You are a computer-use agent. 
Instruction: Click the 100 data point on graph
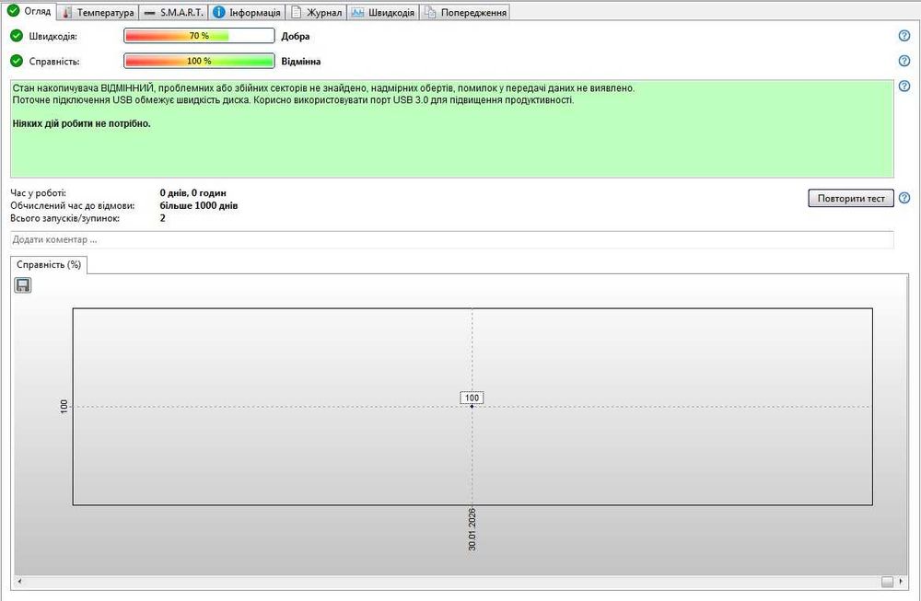point(472,406)
